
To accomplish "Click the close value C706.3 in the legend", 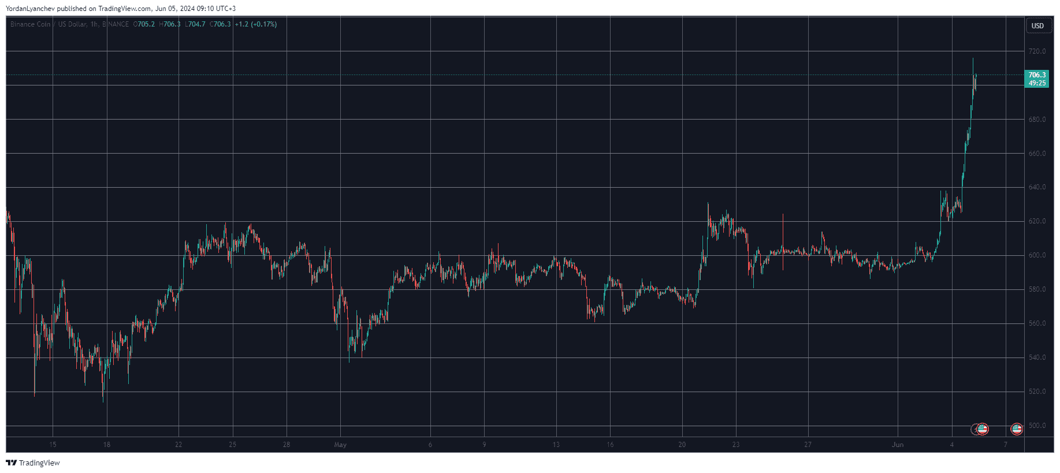I will [220, 24].
